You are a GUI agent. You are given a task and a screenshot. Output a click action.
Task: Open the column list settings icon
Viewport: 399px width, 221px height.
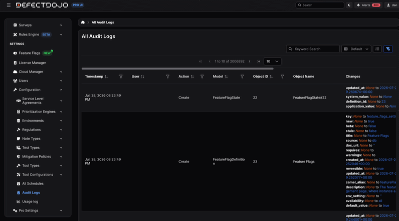377,49
